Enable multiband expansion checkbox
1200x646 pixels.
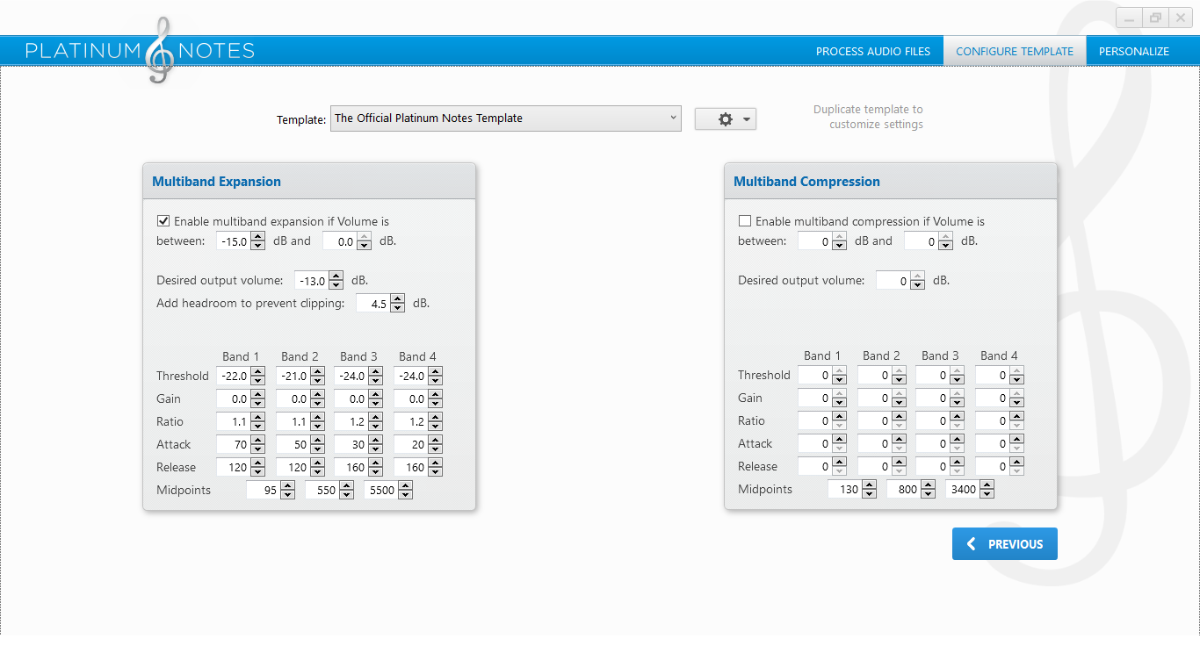163,221
